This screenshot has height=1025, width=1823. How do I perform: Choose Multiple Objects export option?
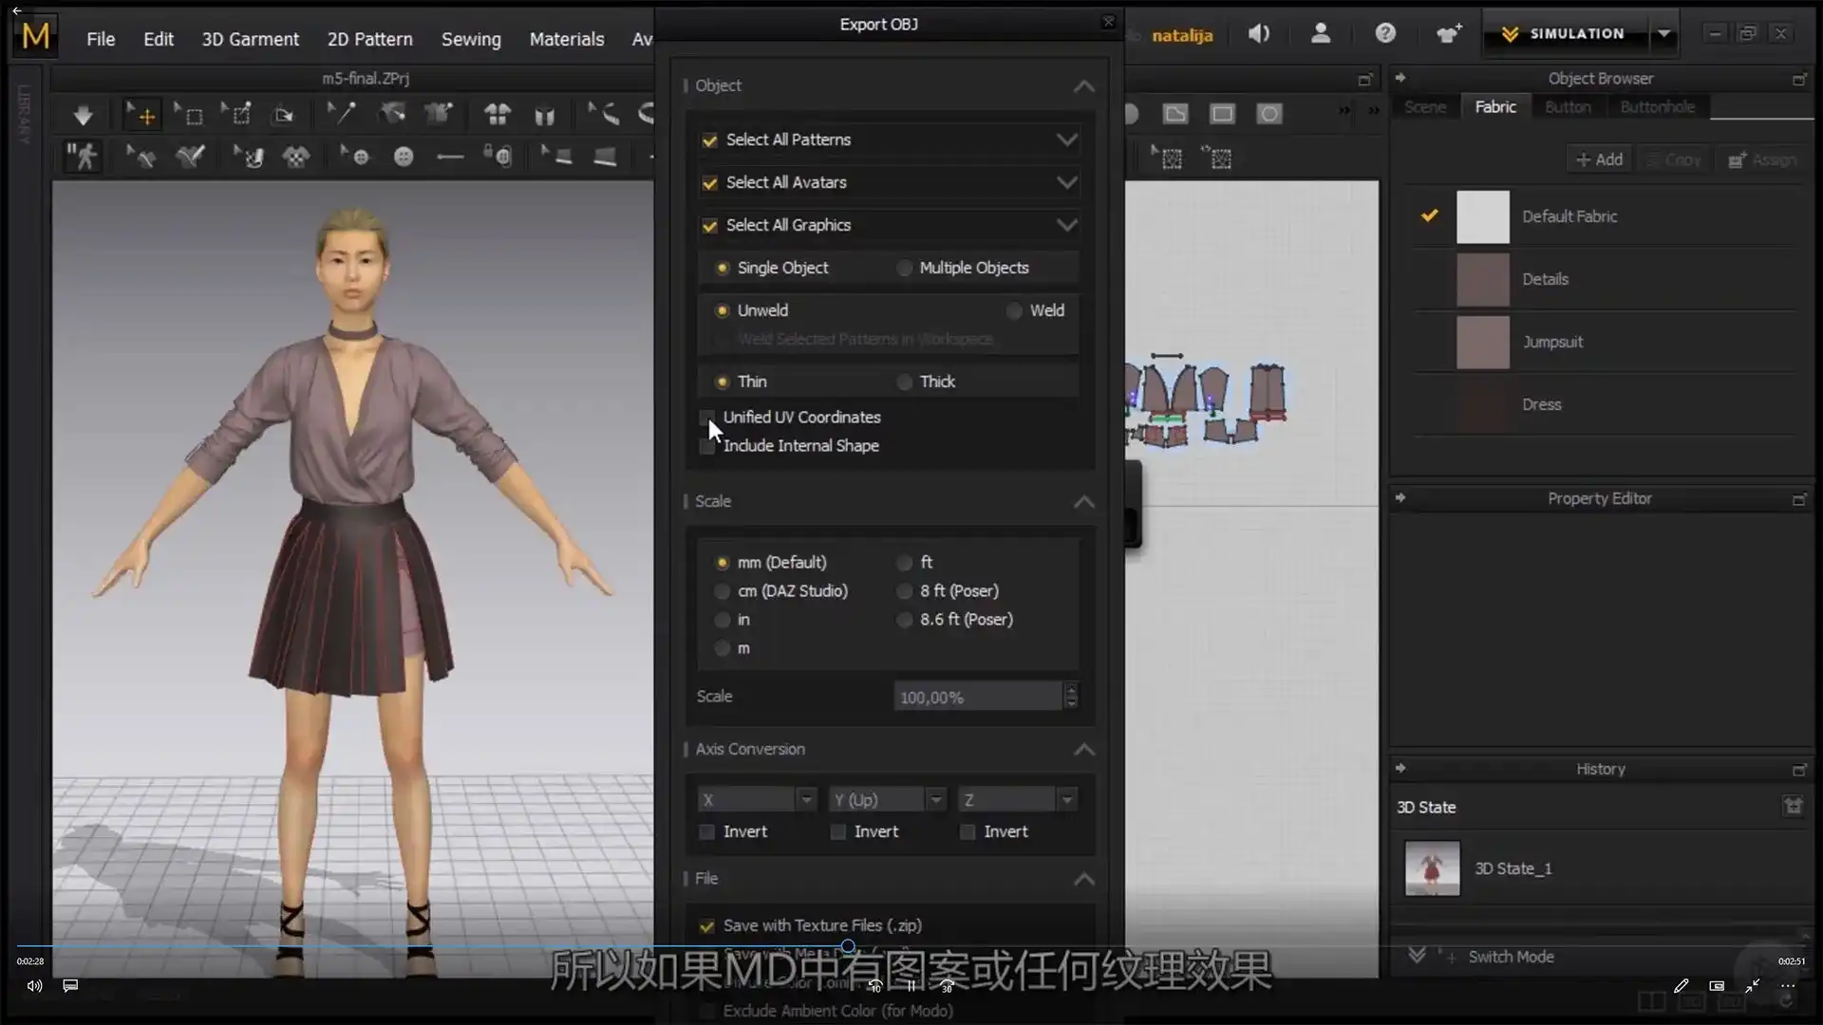click(x=903, y=268)
